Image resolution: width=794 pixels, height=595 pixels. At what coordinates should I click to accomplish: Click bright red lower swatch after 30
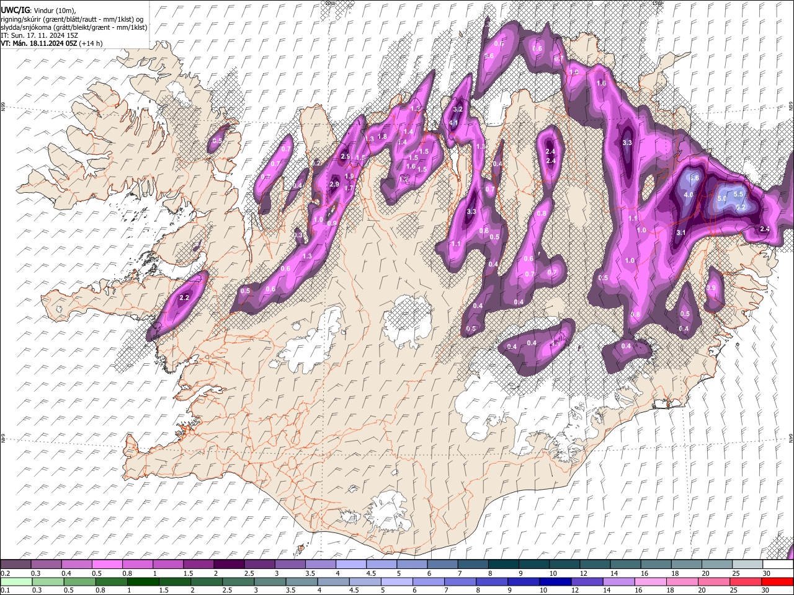(x=777, y=581)
